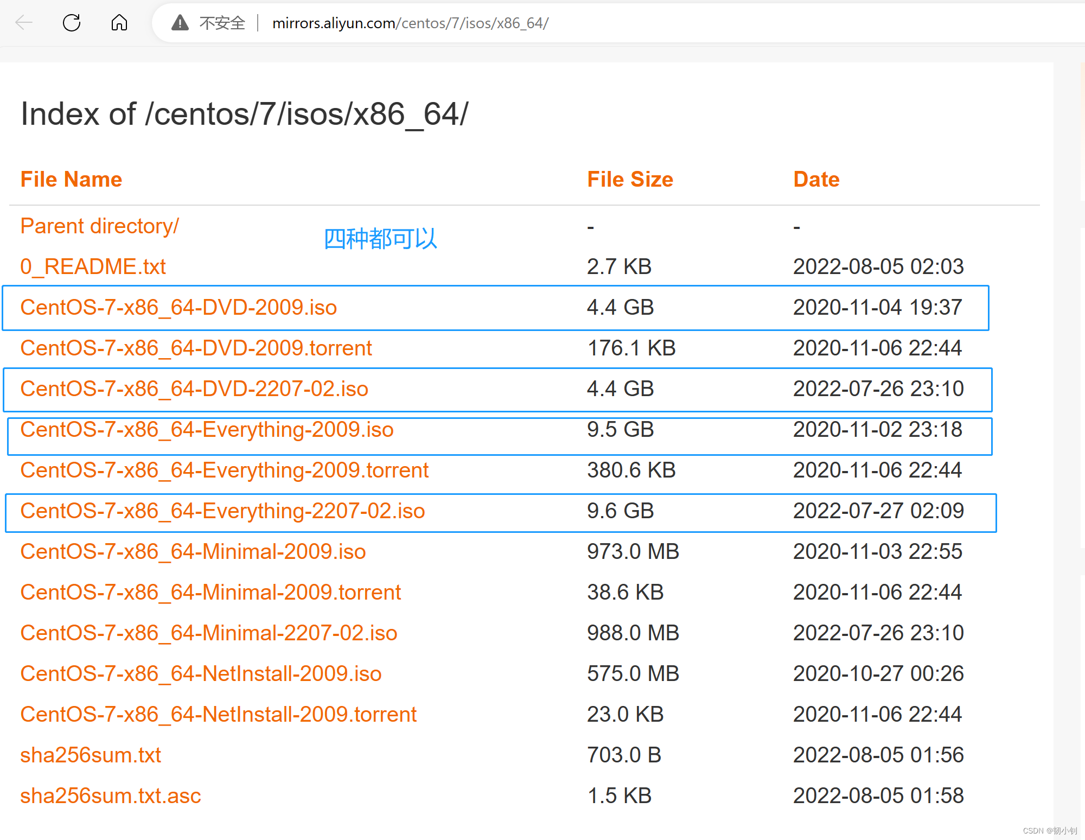
Task: Download NetInstall-2009.torrent file
Action: click(218, 714)
